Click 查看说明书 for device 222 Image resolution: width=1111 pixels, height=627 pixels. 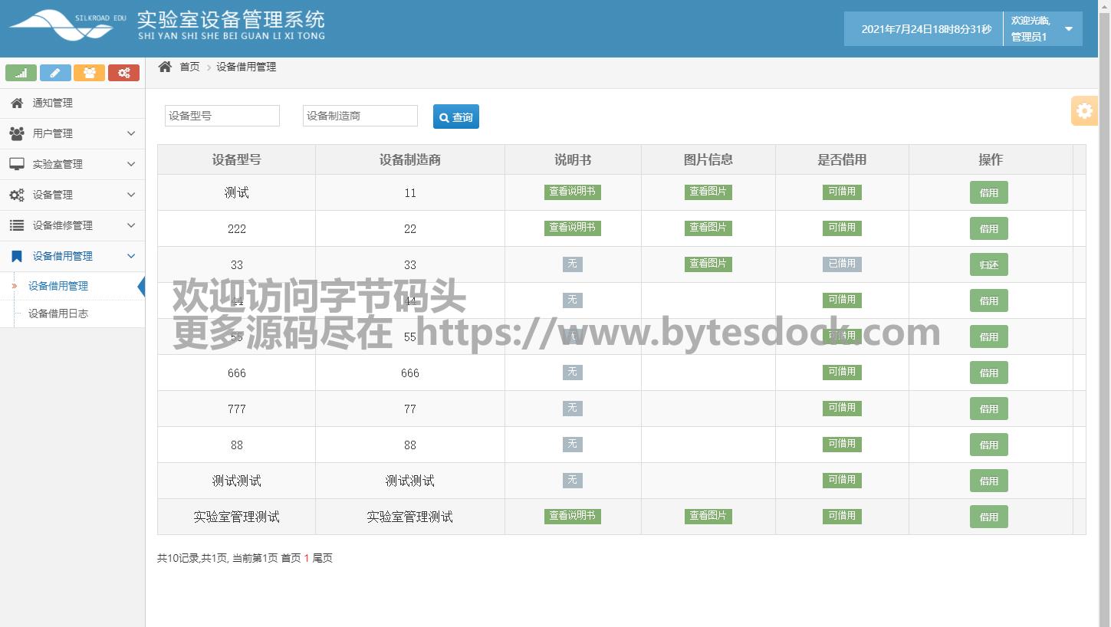(x=572, y=228)
